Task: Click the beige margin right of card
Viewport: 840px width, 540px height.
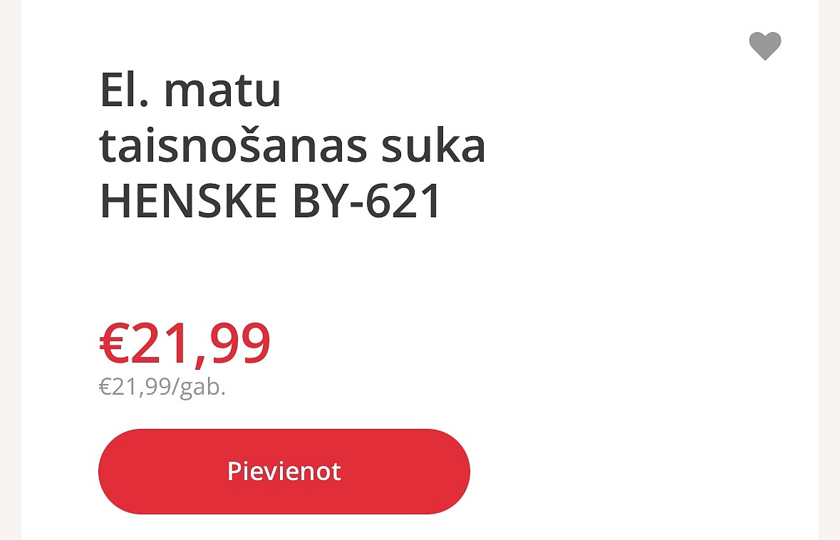Action: (829, 270)
